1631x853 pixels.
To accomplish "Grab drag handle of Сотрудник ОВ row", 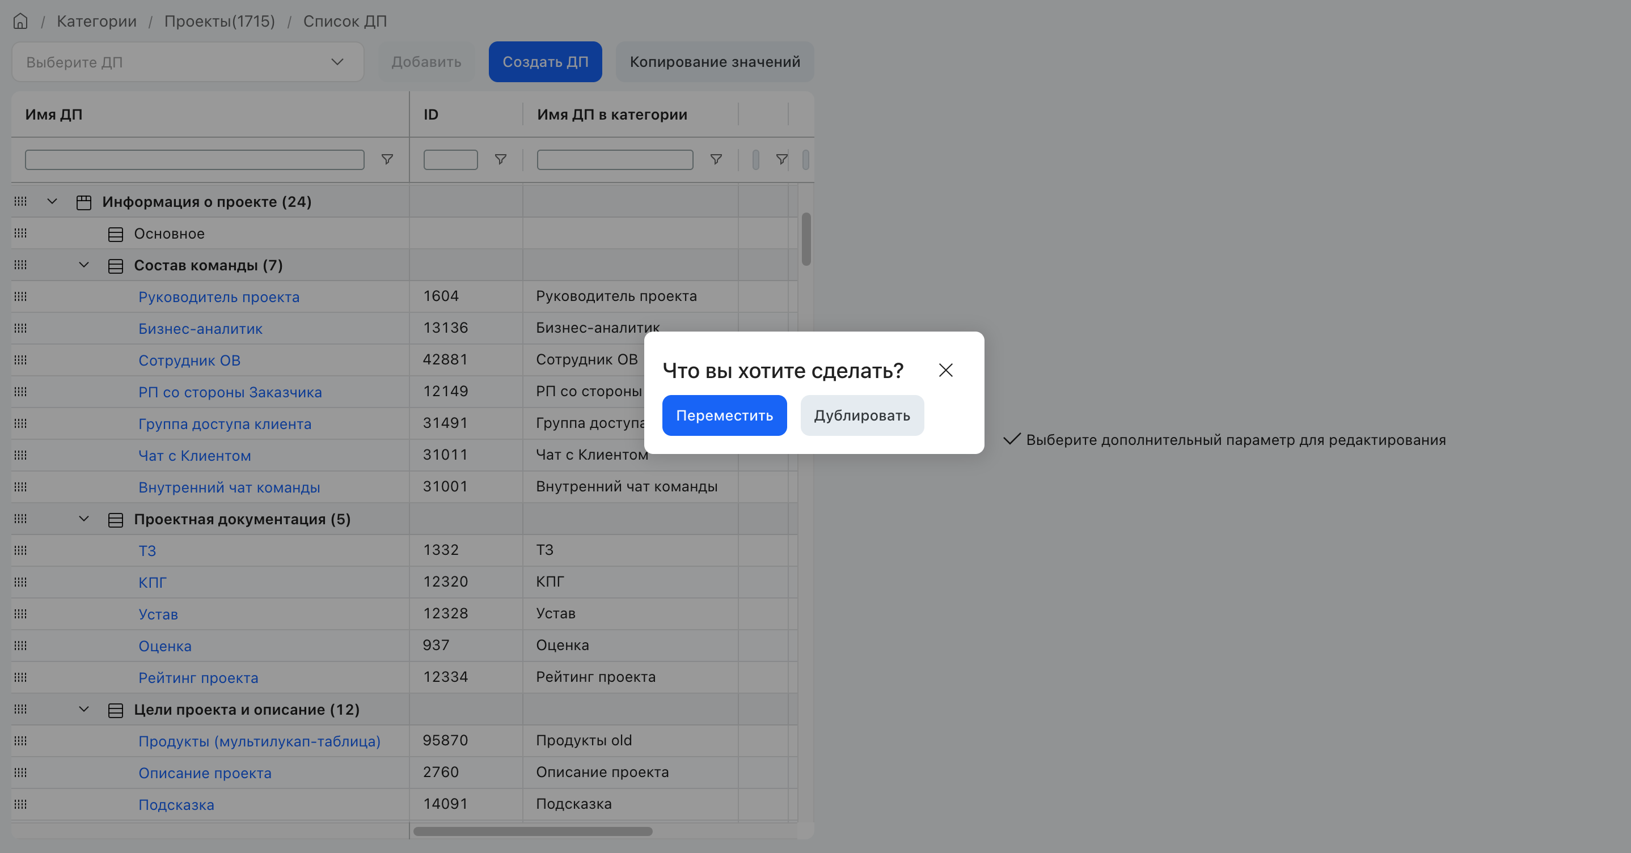I will [x=20, y=359].
